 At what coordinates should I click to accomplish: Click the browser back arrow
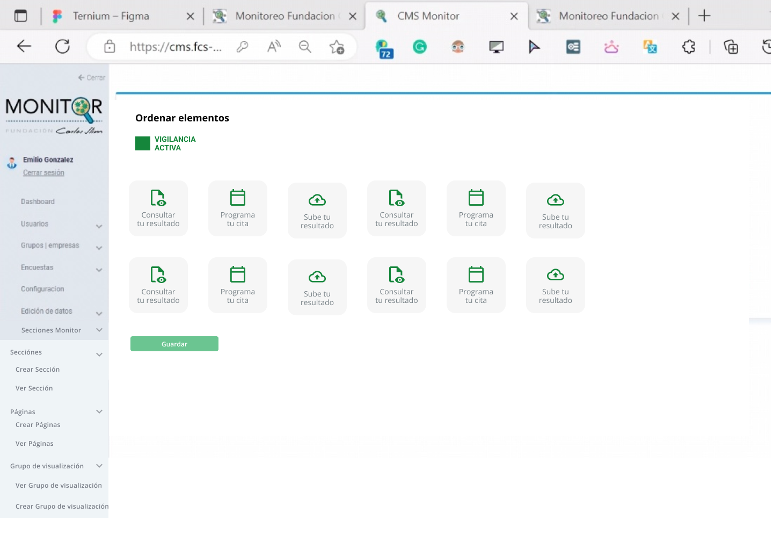pos(24,47)
